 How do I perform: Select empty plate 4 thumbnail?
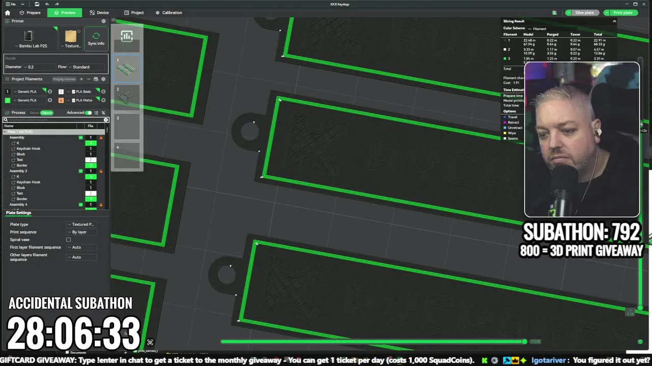point(127,156)
